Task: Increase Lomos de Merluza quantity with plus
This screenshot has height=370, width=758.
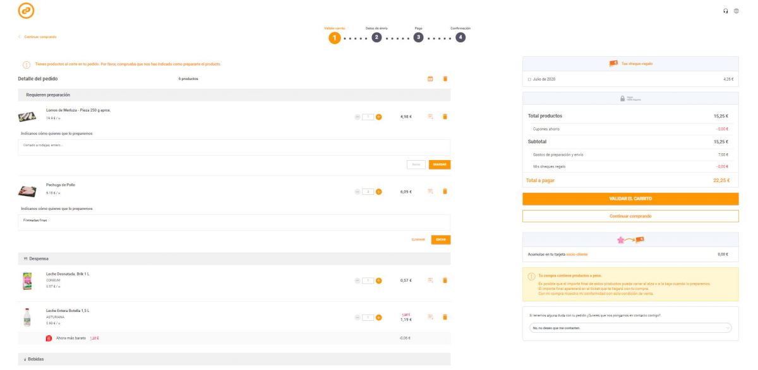Action: point(379,117)
